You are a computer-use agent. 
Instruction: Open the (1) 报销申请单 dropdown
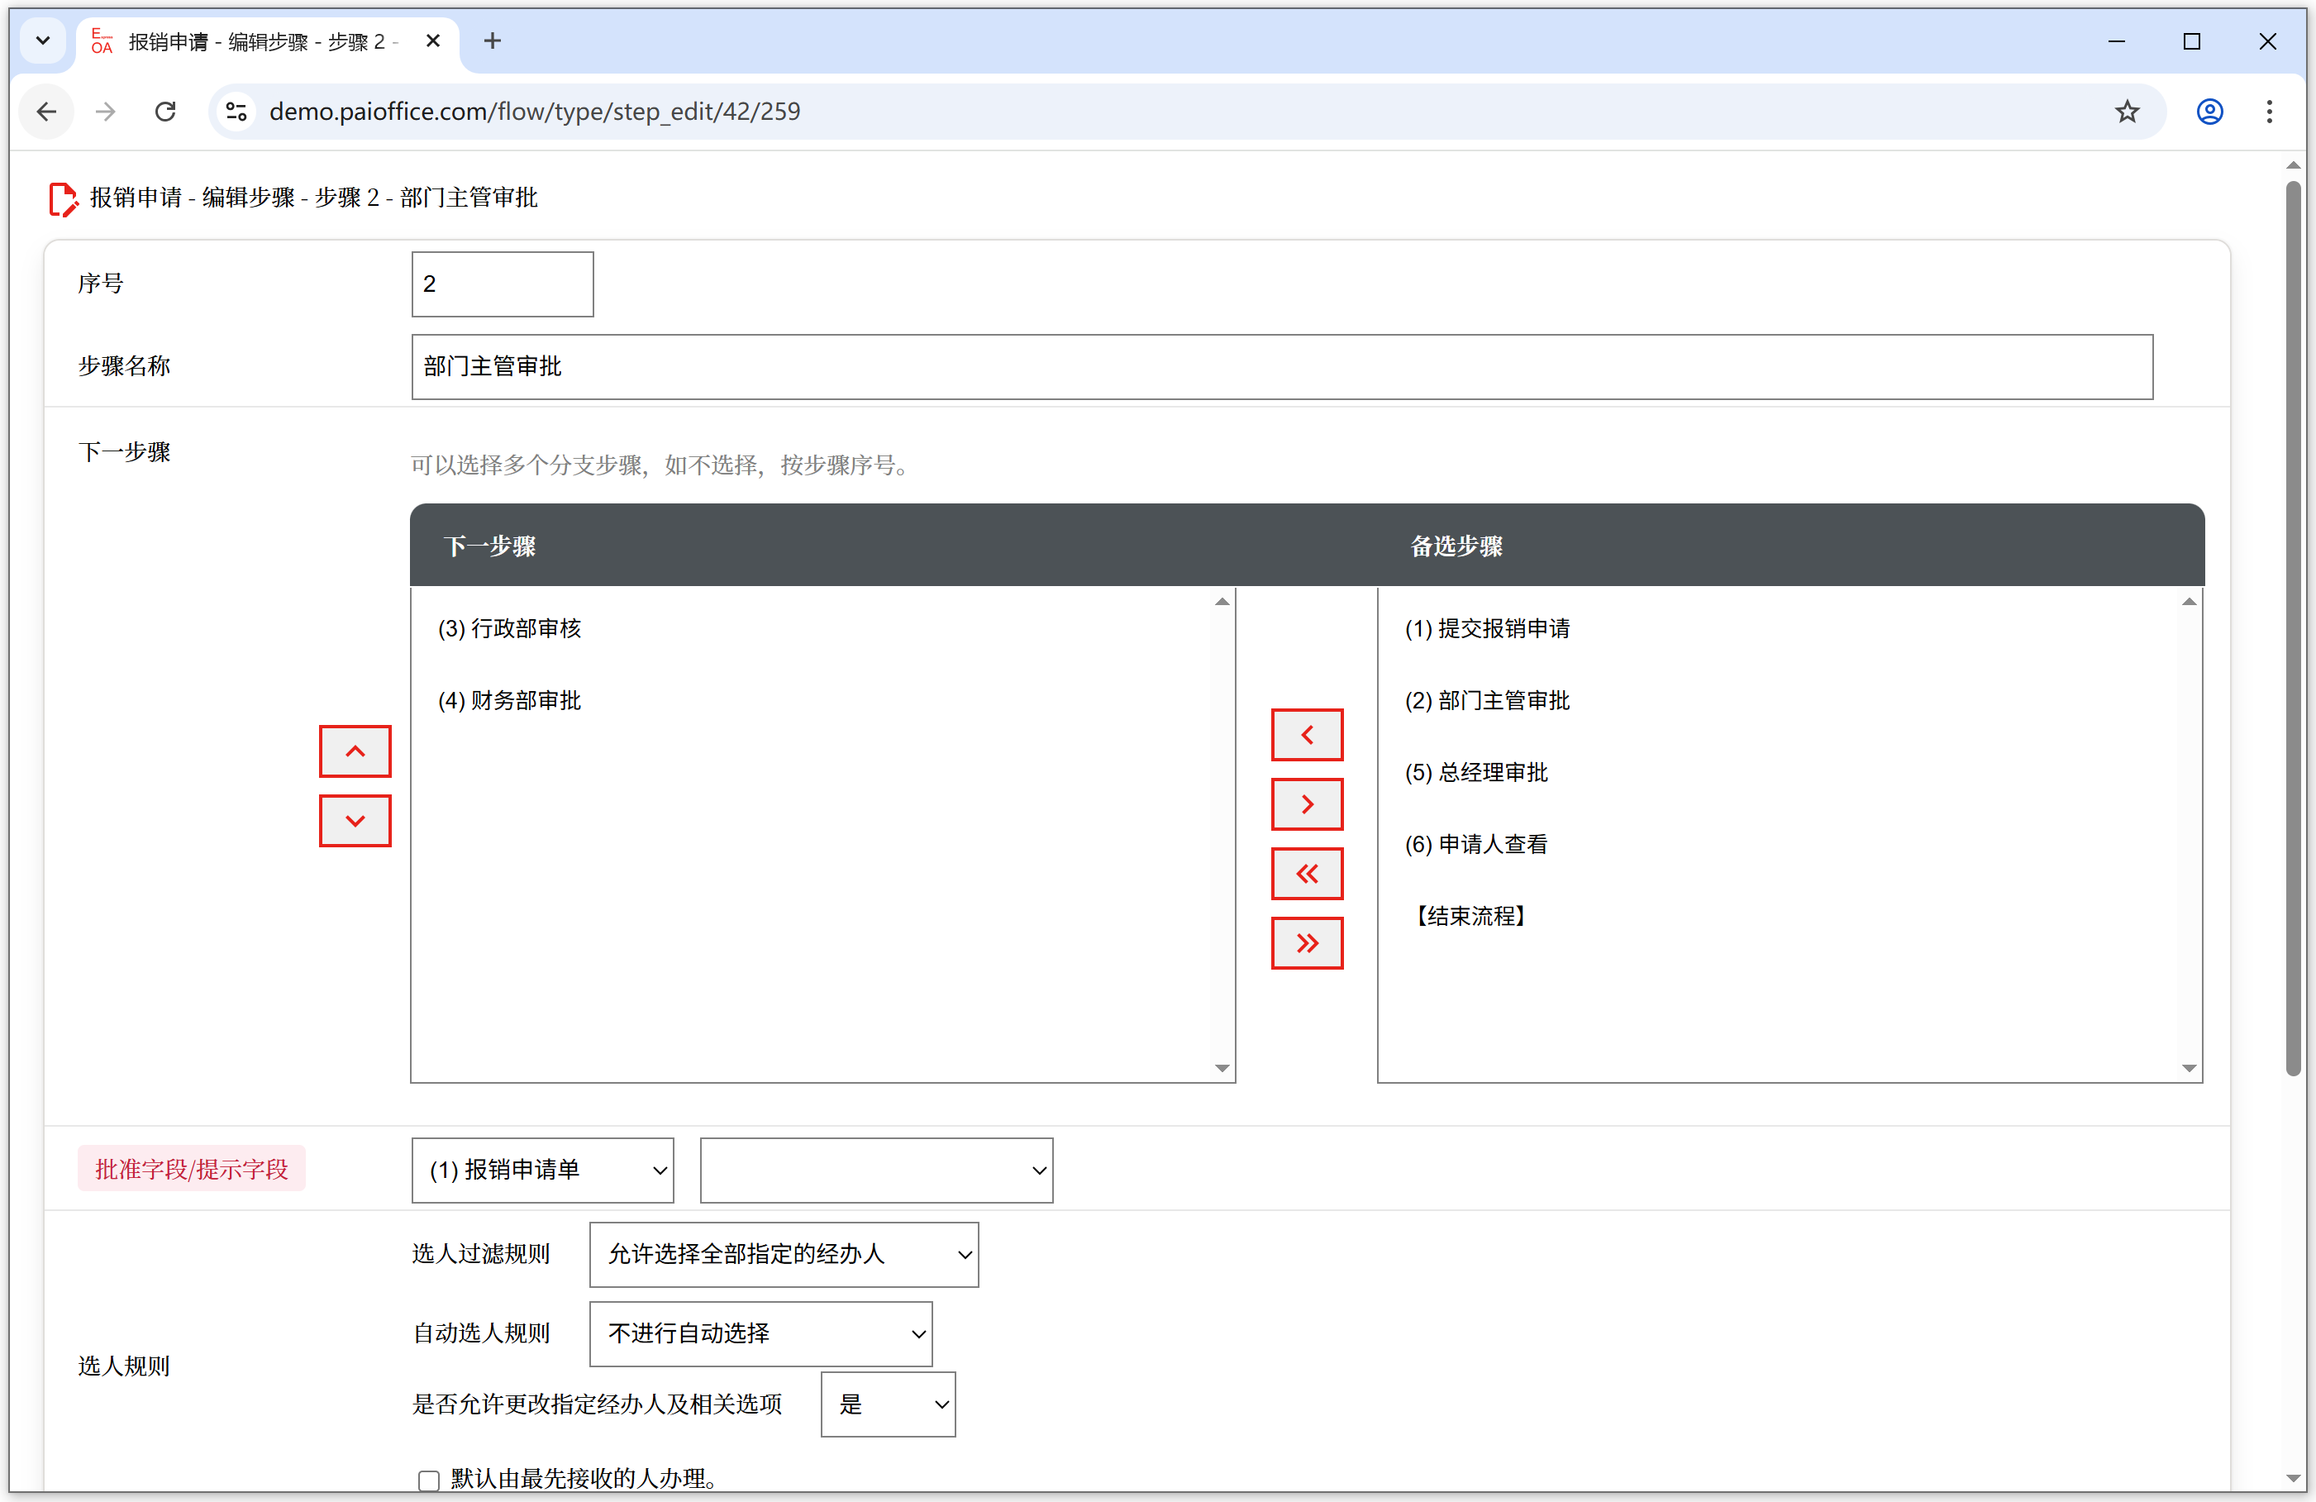[542, 1169]
